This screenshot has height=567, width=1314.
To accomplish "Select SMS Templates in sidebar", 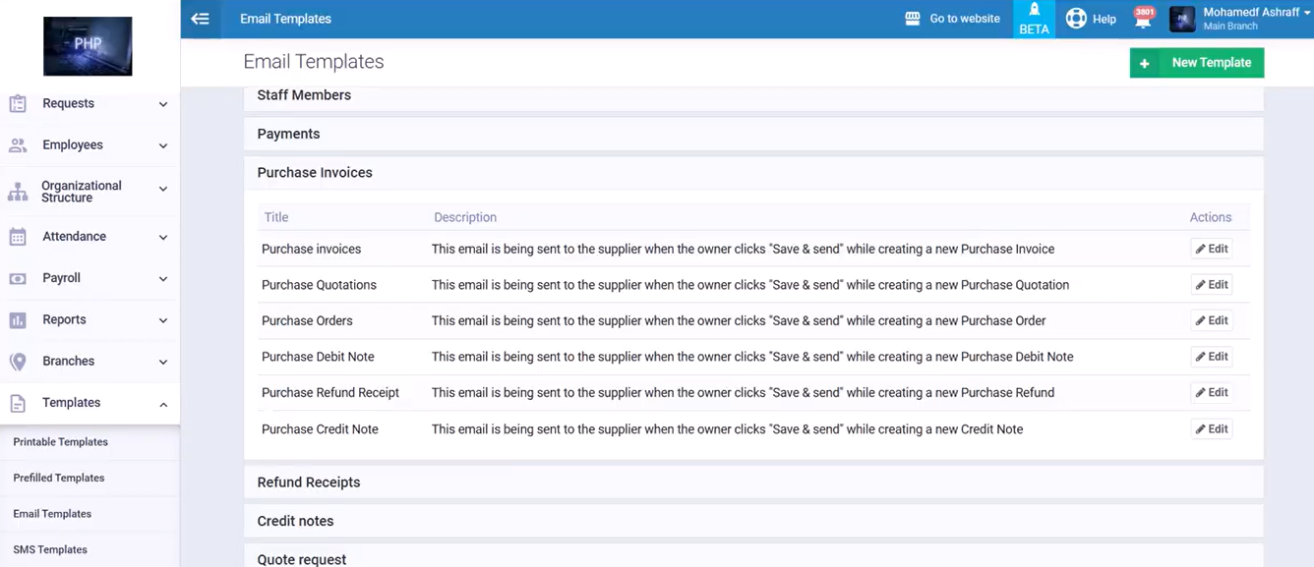I will click(x=50, y=550).
